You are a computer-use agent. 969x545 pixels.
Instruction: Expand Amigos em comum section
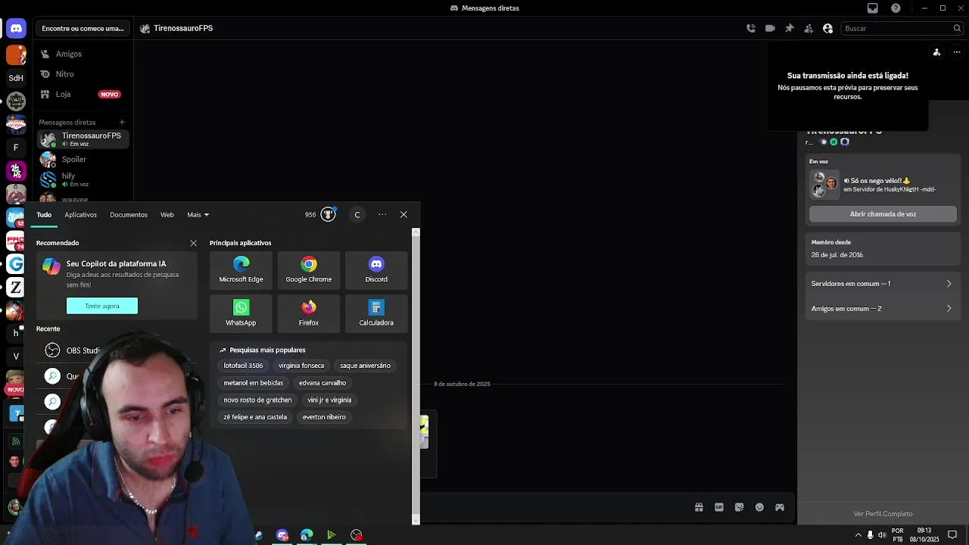point(881,309)
